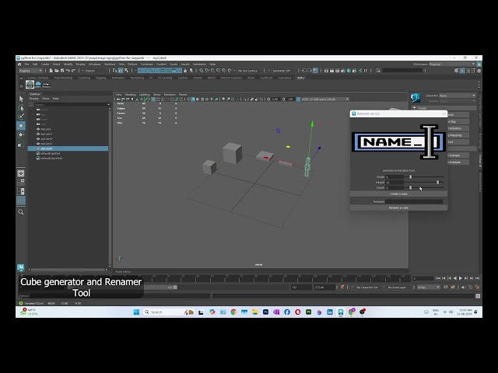Select the Rotate tool in toolbox

(21, 135)
